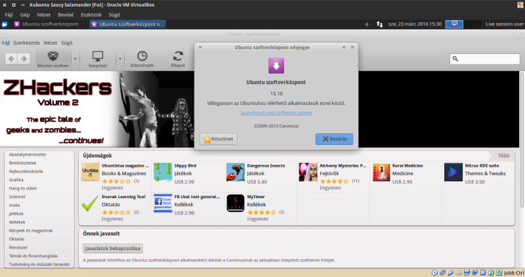Image resolution: width=525 pixels, height=277 pixels.
Task: Open the Ubuntistas magazine app icon
Action: coord(91,172)
